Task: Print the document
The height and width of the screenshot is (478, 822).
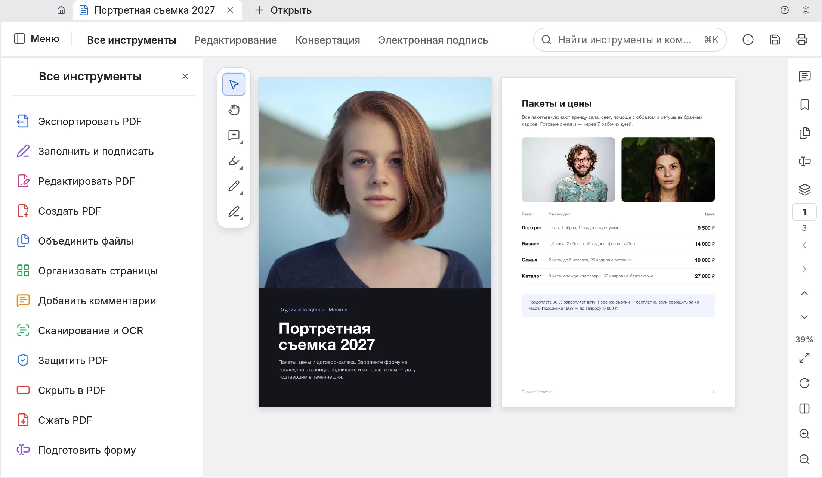Action: click(x=802, y=40)
